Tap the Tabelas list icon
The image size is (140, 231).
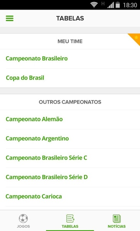pos(70,218)
